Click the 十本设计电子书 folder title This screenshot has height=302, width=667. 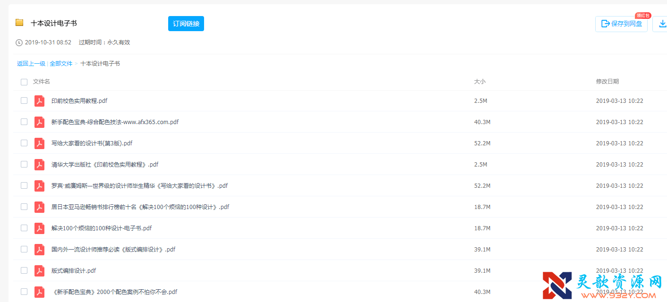click(54, 23)
